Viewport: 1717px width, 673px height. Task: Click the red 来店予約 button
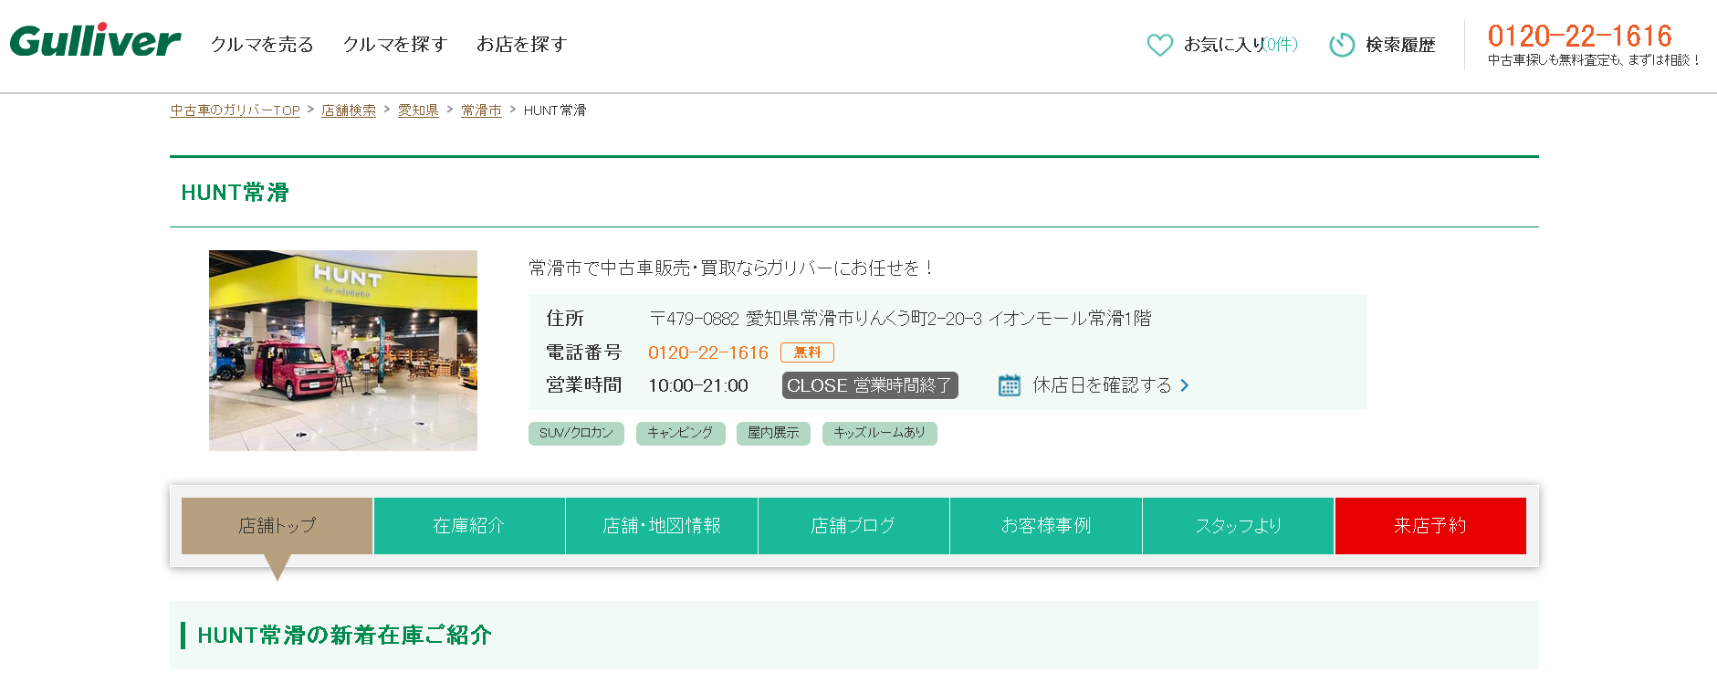pos(1430,526)
